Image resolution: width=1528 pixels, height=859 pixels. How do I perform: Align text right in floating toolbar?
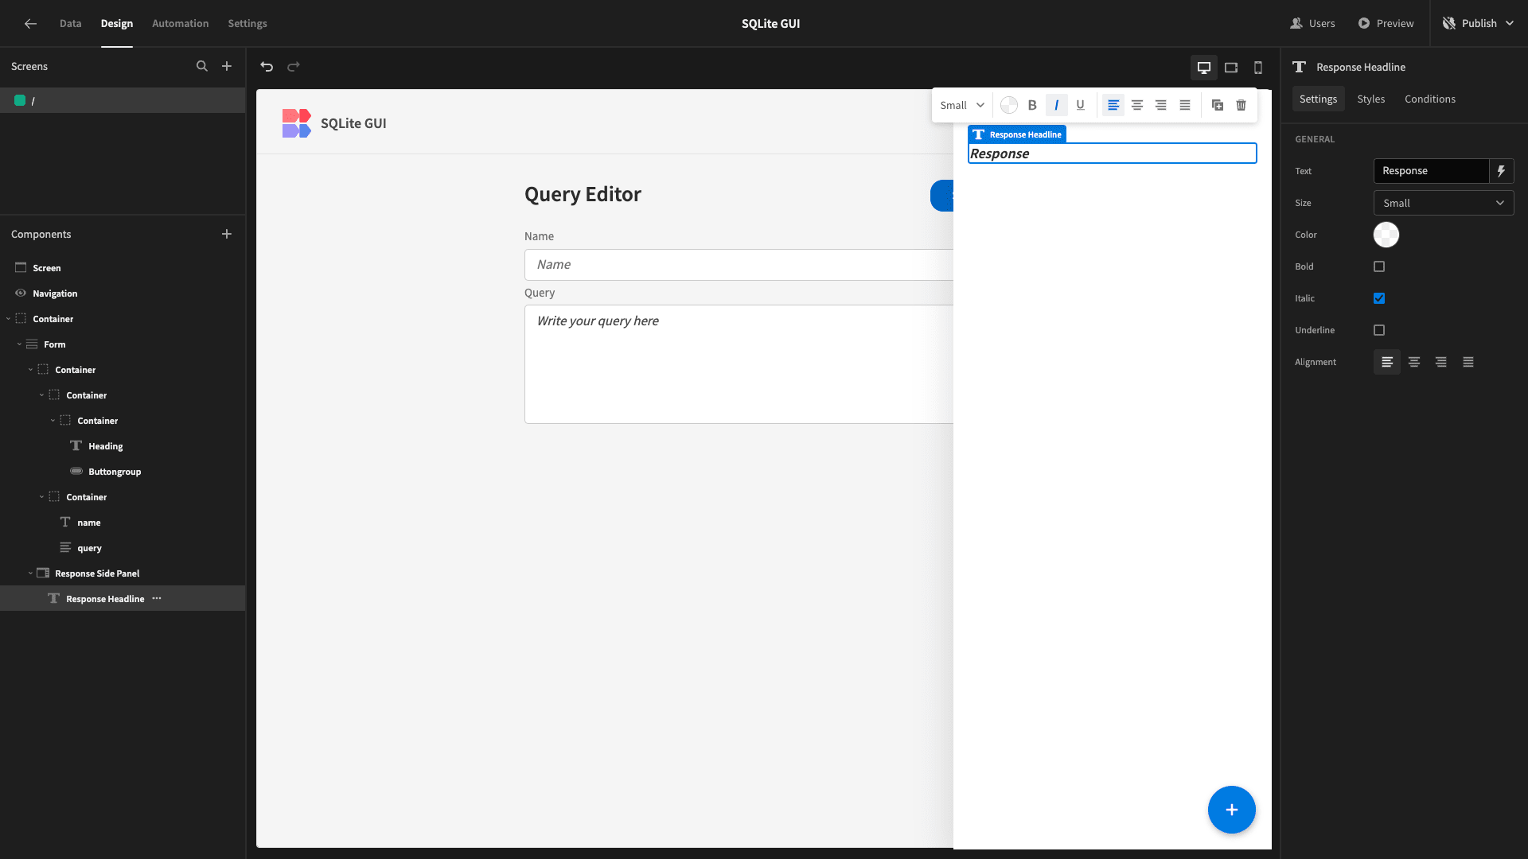click(1161, 105)
